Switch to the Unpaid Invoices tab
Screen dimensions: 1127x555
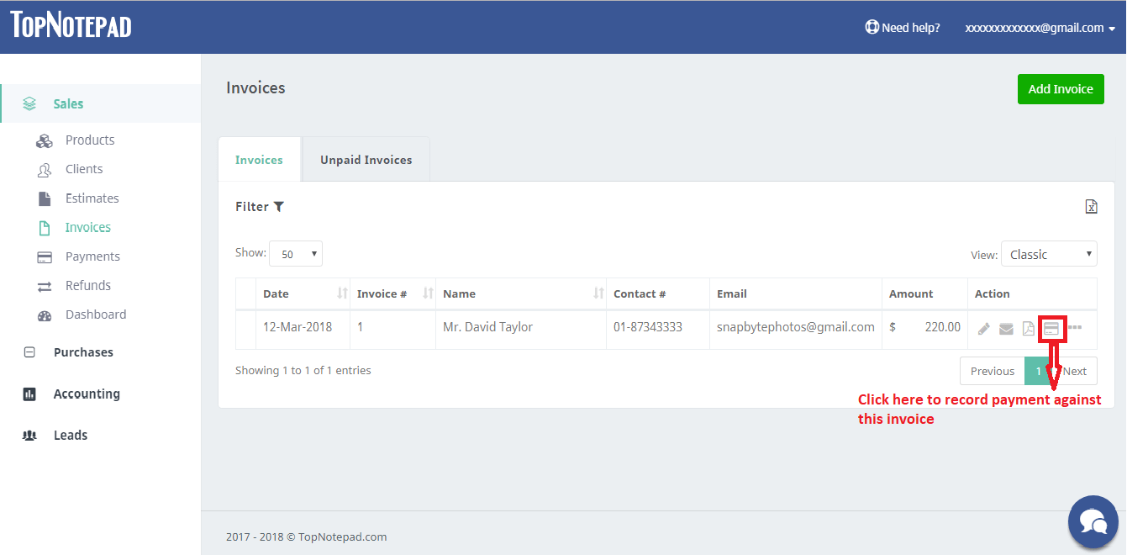click(366, 160)
